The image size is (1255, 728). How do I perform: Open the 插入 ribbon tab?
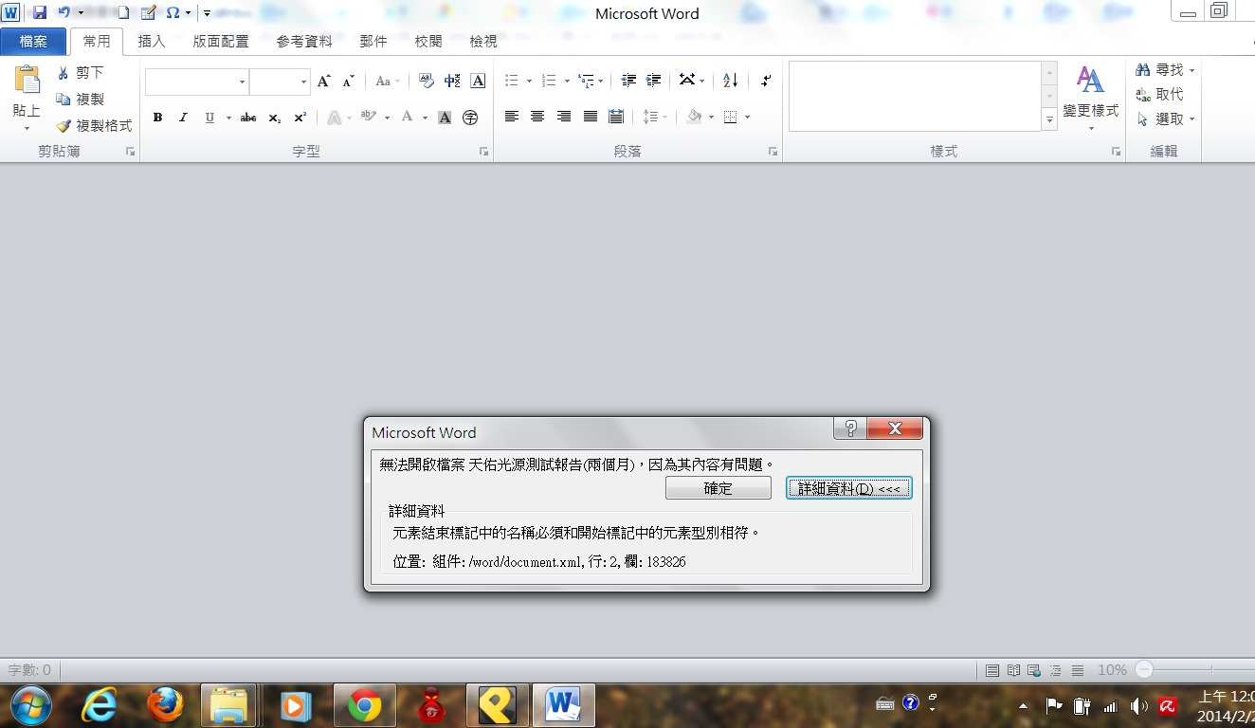coord(152,42)
